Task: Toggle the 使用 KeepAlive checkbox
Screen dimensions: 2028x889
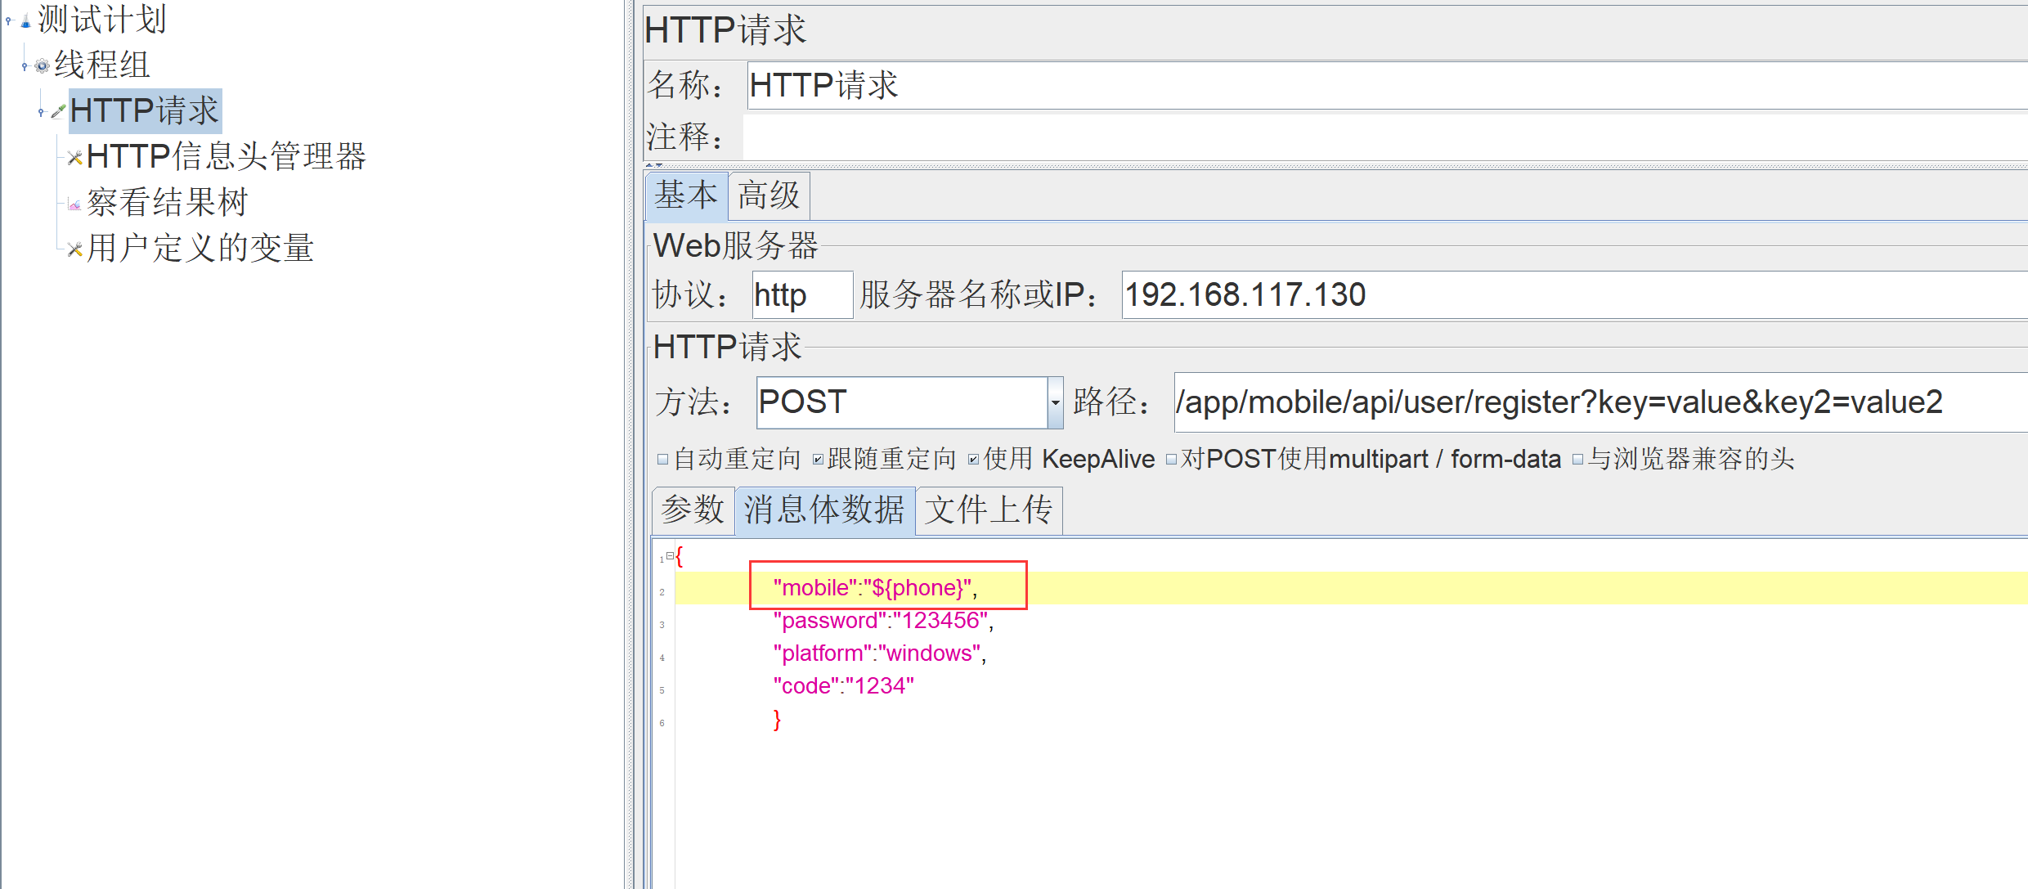Action: coord(973,460)
